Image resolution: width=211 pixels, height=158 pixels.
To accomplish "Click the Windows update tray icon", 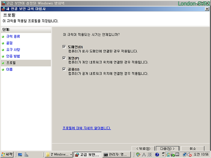I will (168, 155).
